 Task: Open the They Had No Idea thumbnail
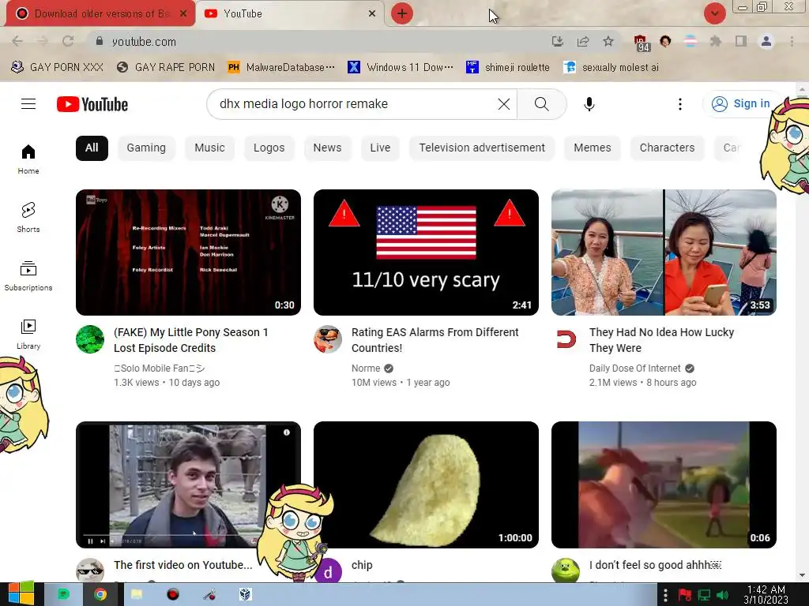coord(664,252)
